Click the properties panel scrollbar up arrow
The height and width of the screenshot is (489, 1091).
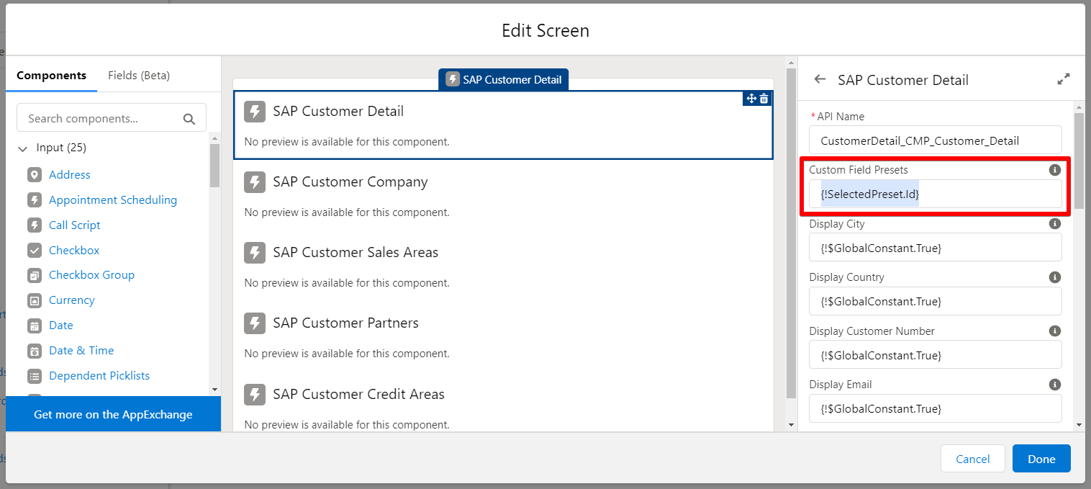pyautogui.click(x=1079, y=107)
